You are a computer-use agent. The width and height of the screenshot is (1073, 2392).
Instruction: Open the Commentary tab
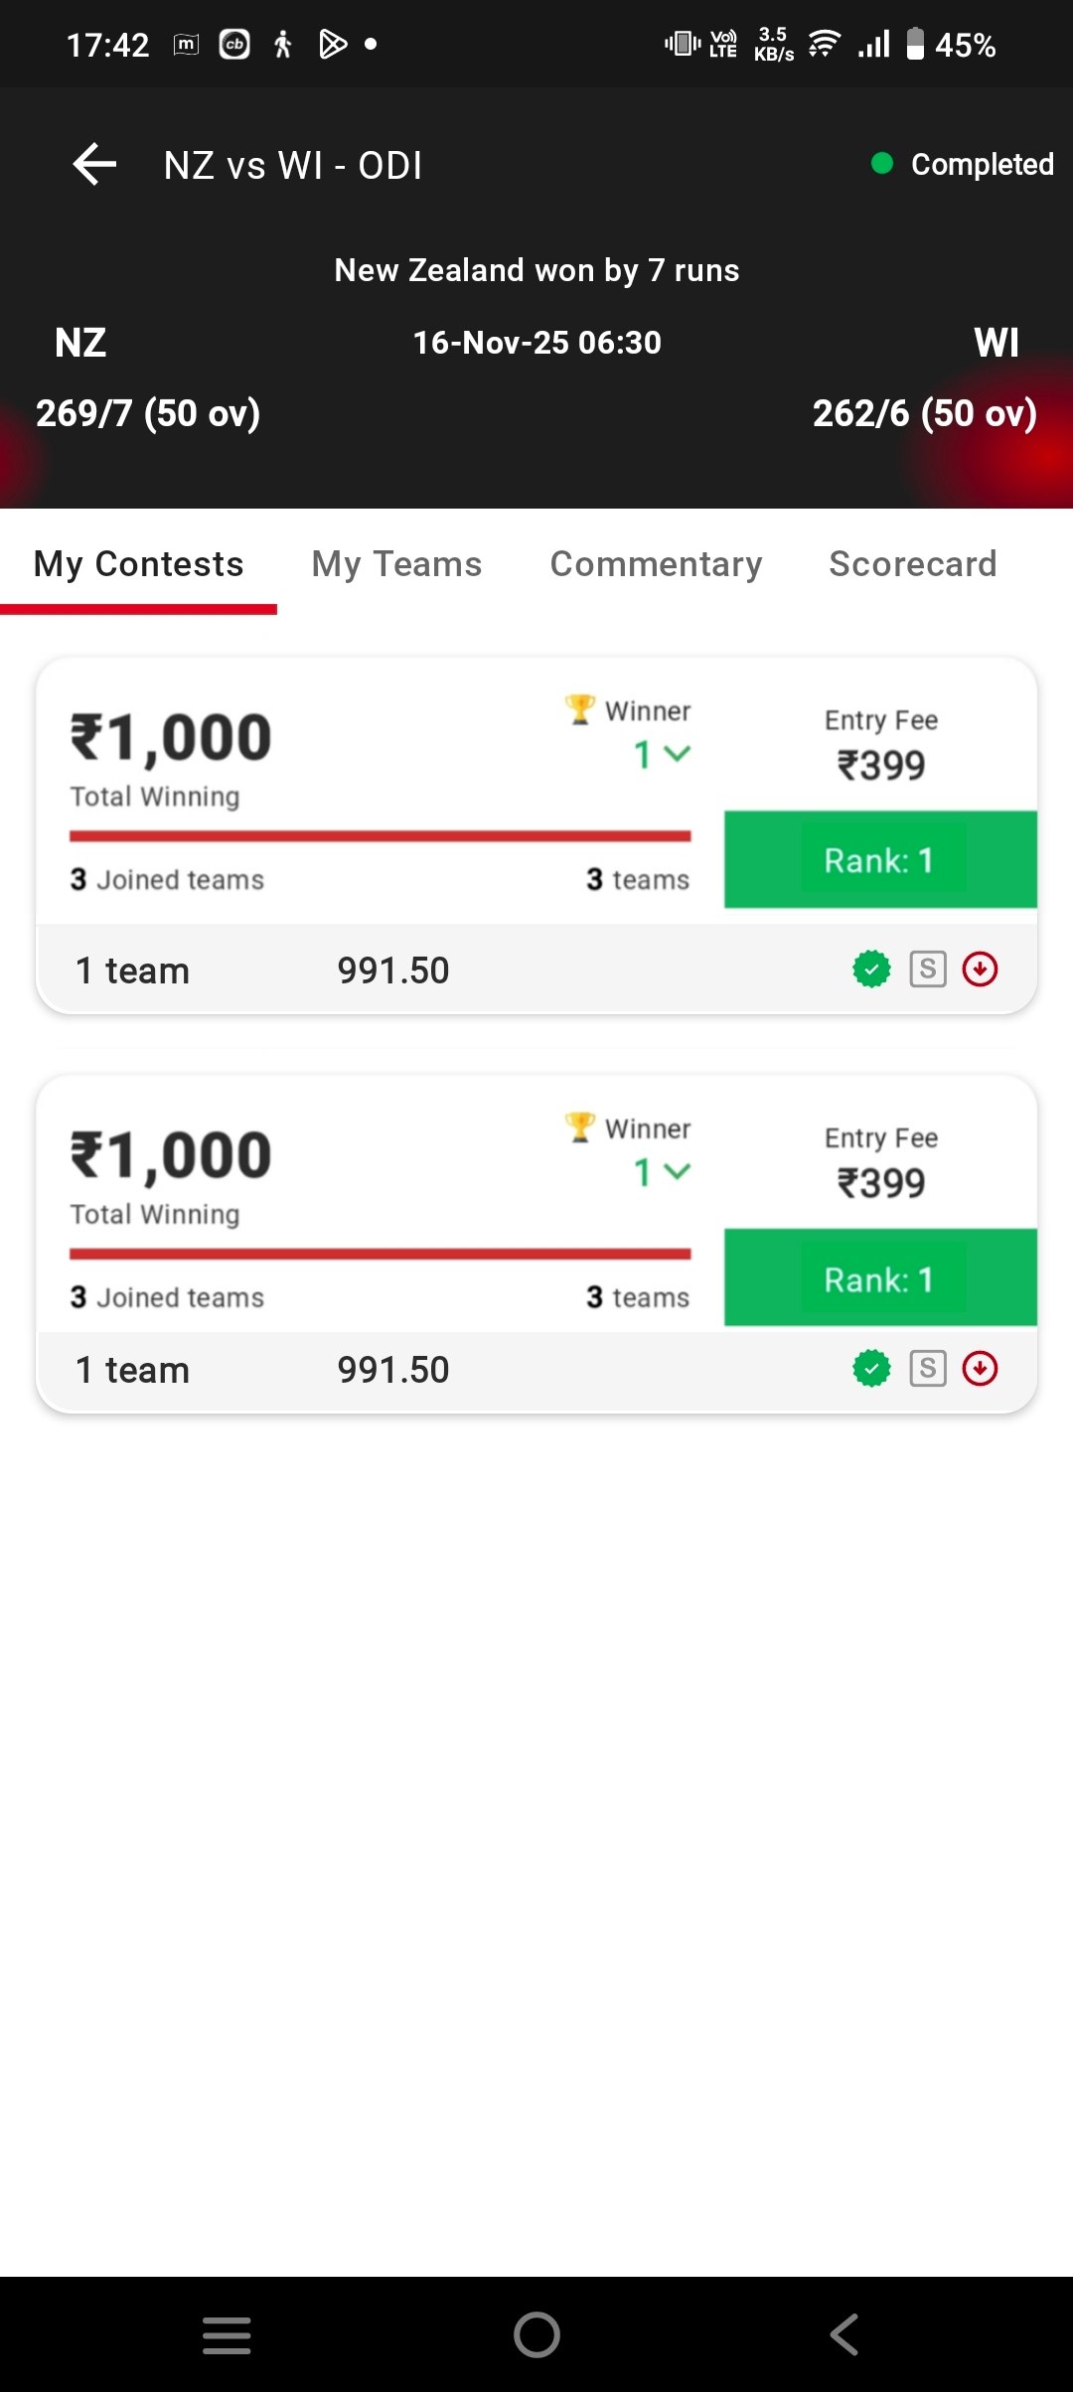click(656, 564)
